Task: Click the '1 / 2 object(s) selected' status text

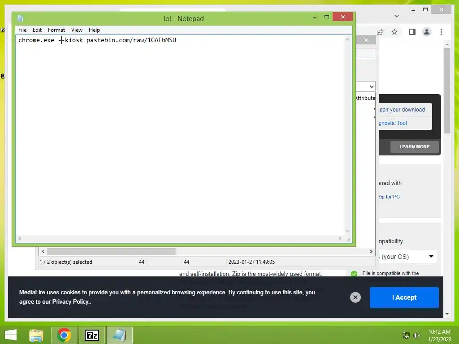Action: coord(66,262)
